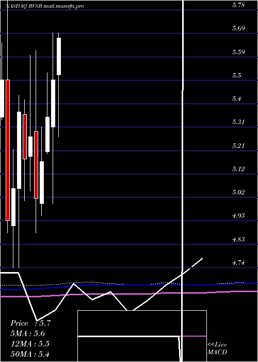The height and width of the screenshot is (362, 258).
Task: Click the 5.4 price axis label
Action: click(236, 99)
